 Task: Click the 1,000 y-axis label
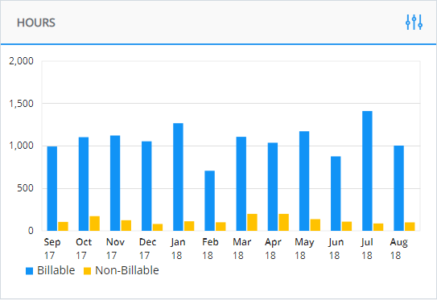point(21,146)
